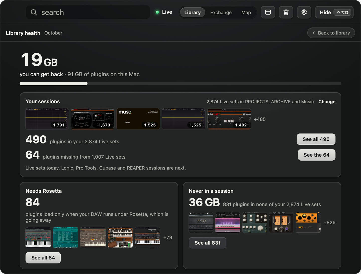Click the Needs Rosetta card title
The width and height of the screenshot is (361, 274).
pyautogui.click(x=44, y=191)
